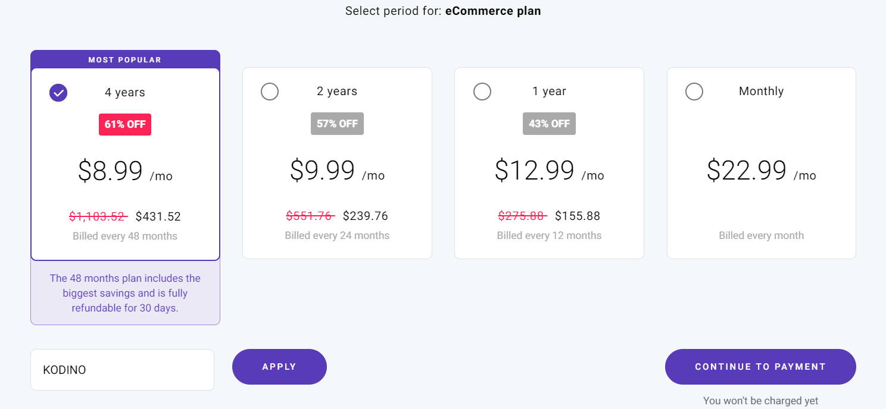886x409 pixels.
Task: Click the 61% OFF red badge
Action: (125, 124)
